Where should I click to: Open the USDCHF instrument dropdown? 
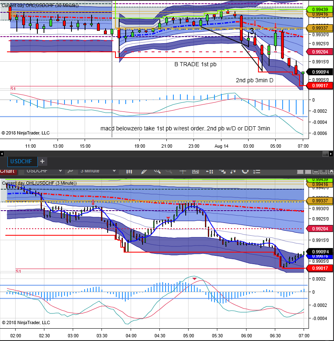coord(44,171)
